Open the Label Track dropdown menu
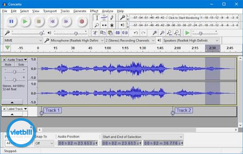The width and height of the screenshot is (243, 154). 17,109
